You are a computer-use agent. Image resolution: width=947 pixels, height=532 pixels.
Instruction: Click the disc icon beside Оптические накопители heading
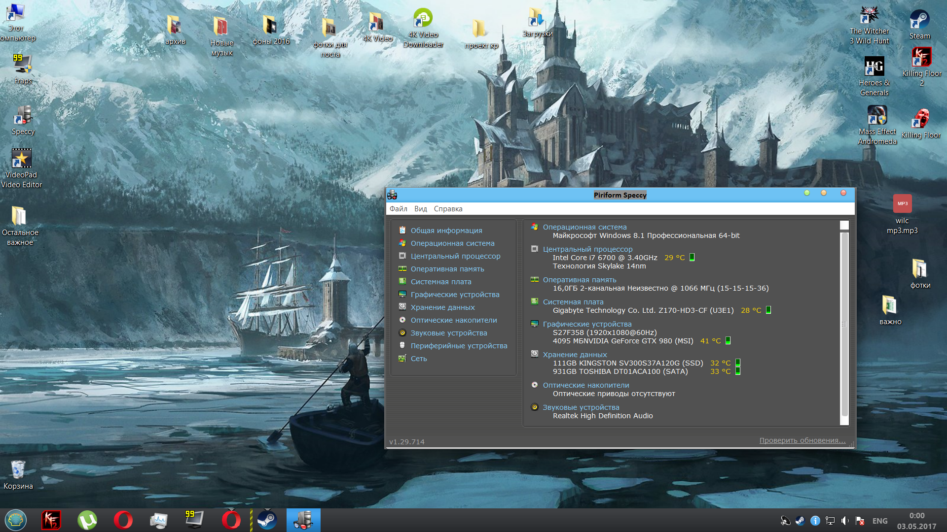coord(535,385)
